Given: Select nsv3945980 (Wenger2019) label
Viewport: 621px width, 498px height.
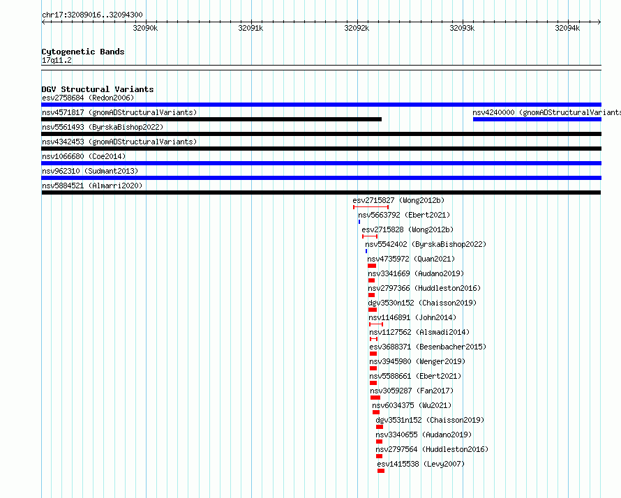Looking at the screenshot, I should pyautogui.click(x=417, y=361).
